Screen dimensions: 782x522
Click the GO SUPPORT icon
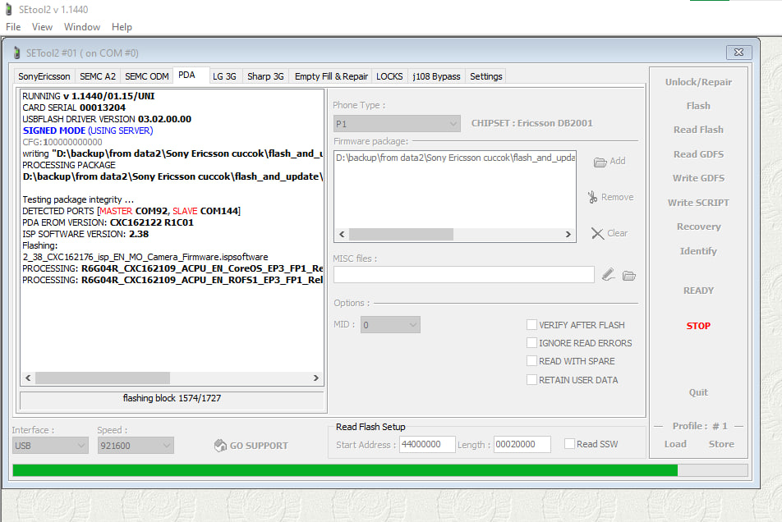[220, 446]
